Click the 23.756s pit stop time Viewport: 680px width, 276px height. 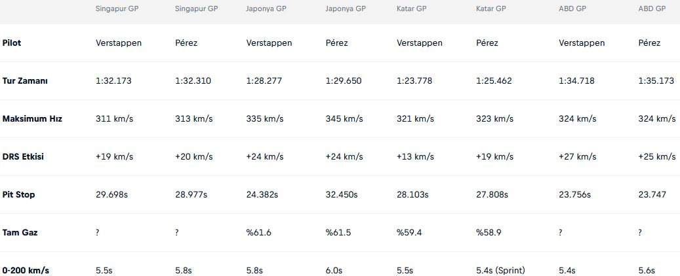pyautogui.click(x=574, y=195)
